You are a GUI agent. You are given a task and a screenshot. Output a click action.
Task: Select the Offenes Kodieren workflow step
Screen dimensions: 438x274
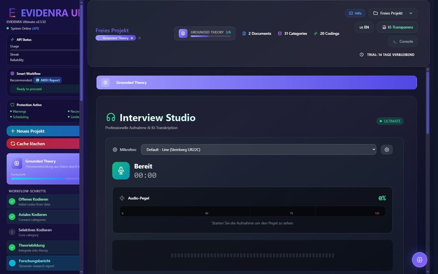click(43, 201)
